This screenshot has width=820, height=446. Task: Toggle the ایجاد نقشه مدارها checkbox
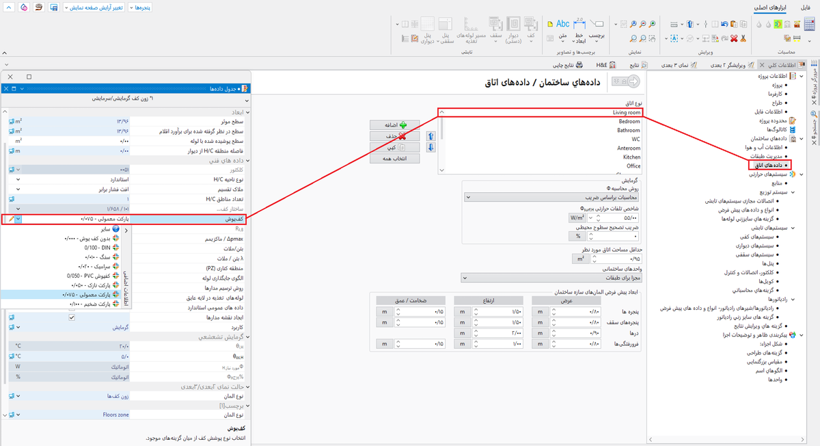pyautogui.click(x=72, y=317)
